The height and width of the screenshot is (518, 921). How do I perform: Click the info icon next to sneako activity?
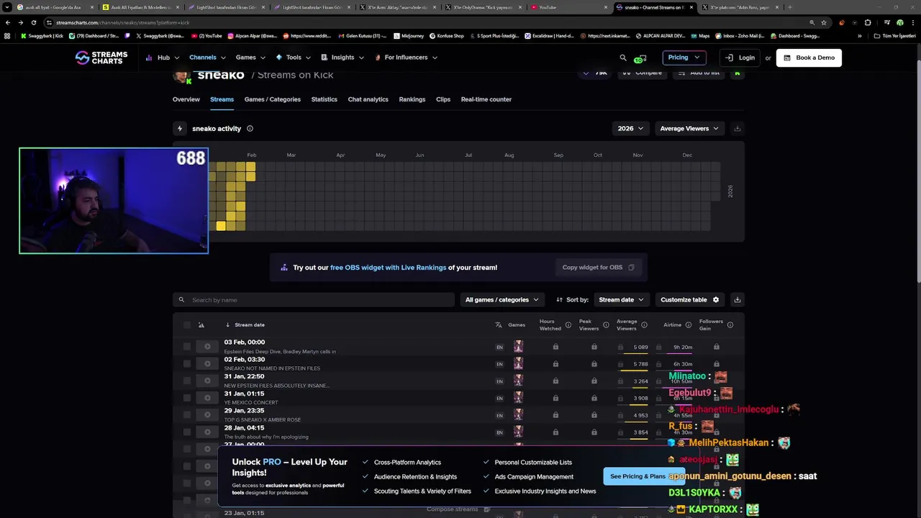click(x=250, y=129)
